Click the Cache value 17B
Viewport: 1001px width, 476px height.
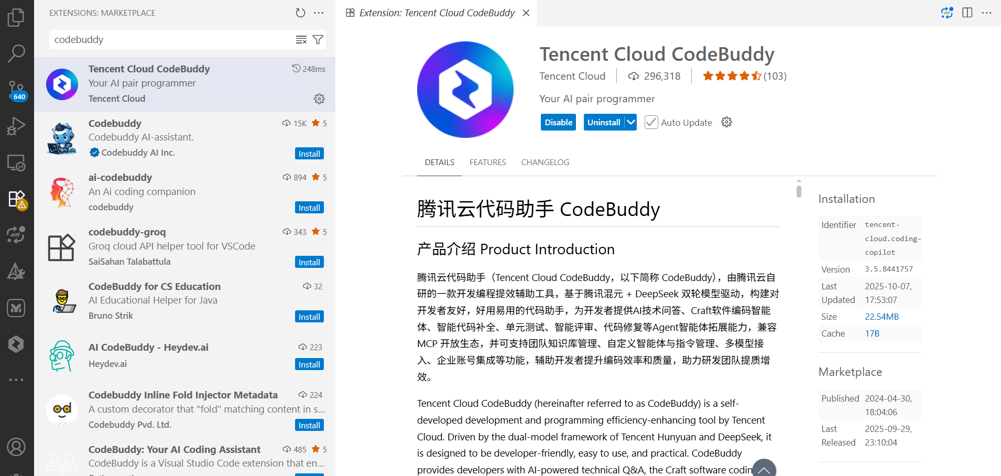tap(872, 333)
